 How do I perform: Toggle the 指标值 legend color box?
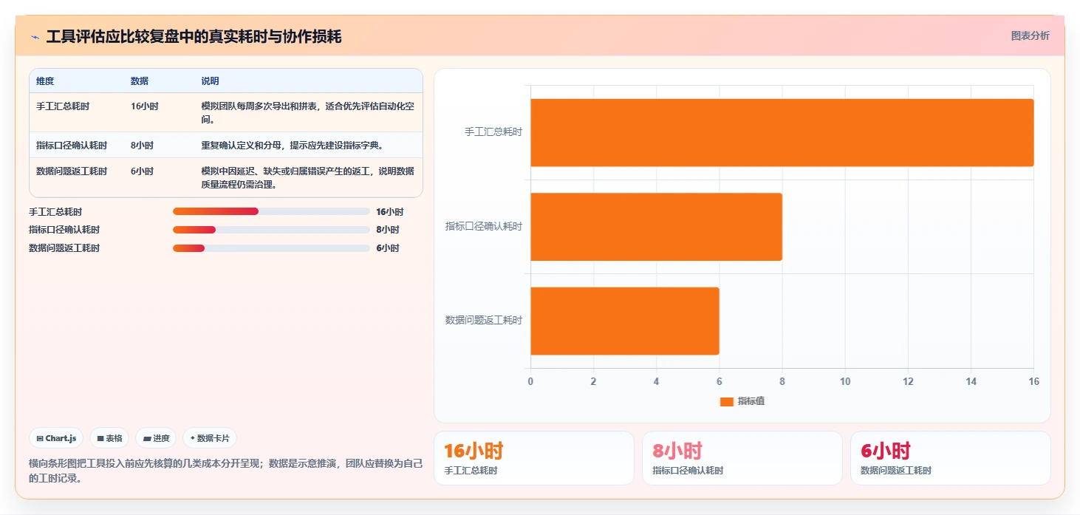[x=727, y=401]
